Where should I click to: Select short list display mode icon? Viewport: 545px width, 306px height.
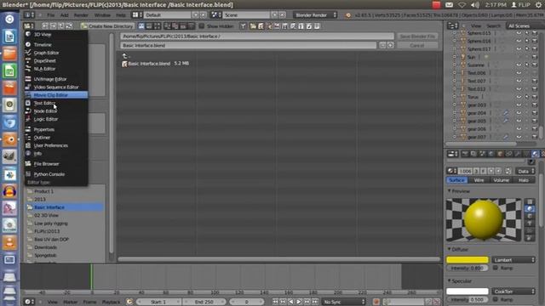(x=141, y=26)
